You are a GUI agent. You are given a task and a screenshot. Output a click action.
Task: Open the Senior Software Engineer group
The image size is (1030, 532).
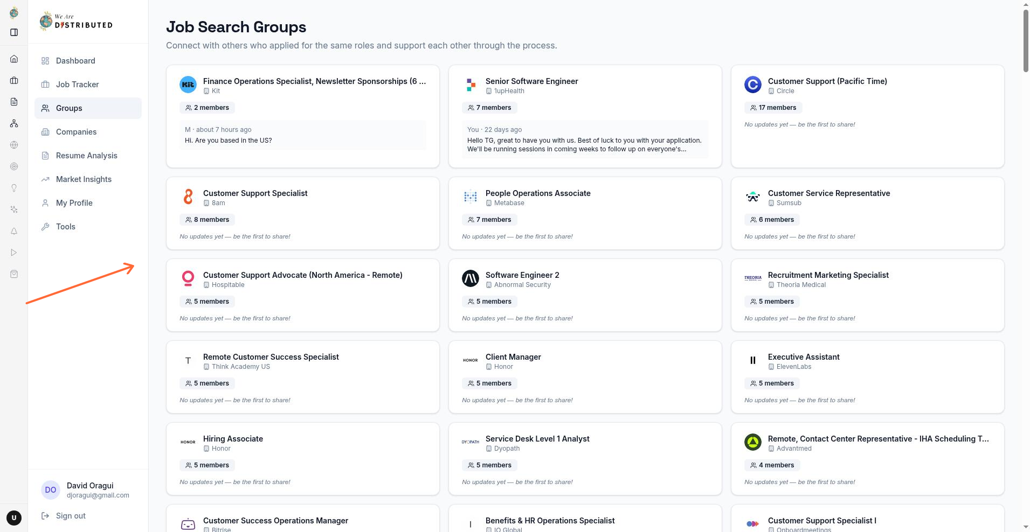click(531, 81)
